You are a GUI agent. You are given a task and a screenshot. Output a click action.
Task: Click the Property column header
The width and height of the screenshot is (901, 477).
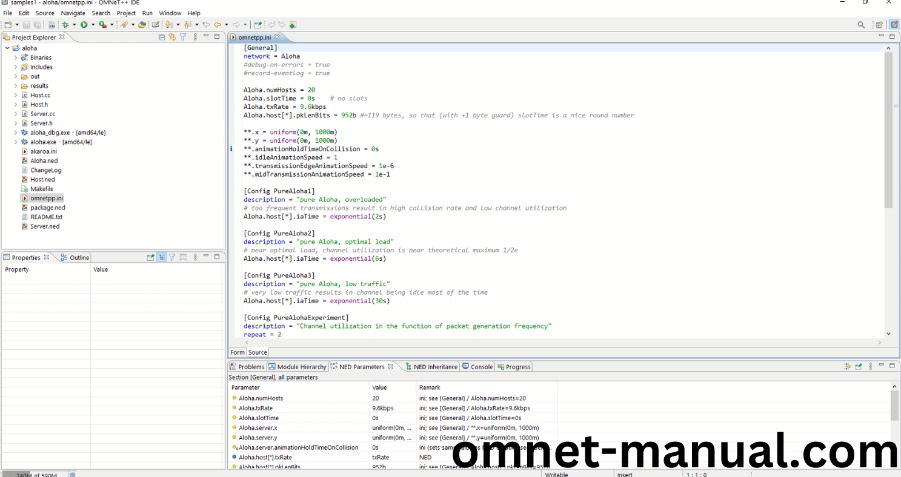(x=46, y=269)
